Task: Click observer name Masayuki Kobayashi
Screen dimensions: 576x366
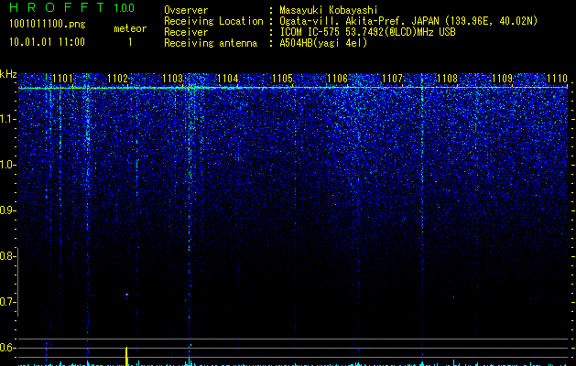Action: pos(329,10)
